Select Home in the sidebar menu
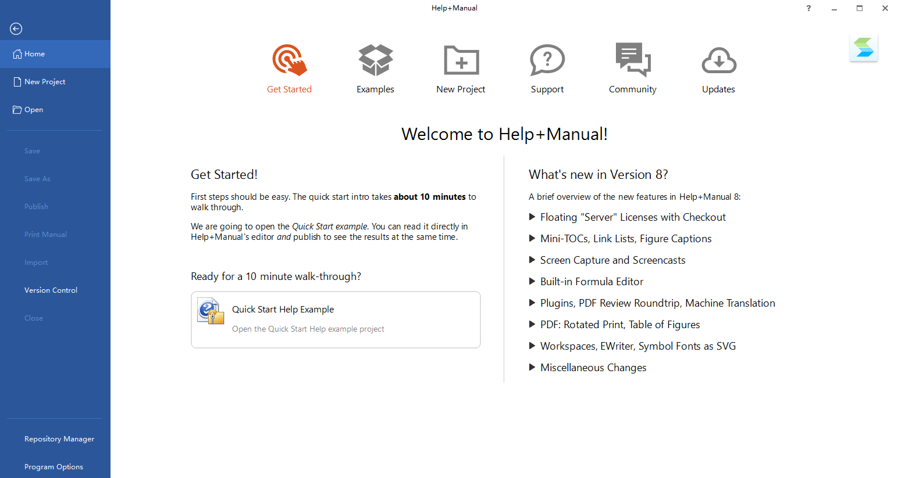Viewport: 898px width, 478px height. [55, 54]
